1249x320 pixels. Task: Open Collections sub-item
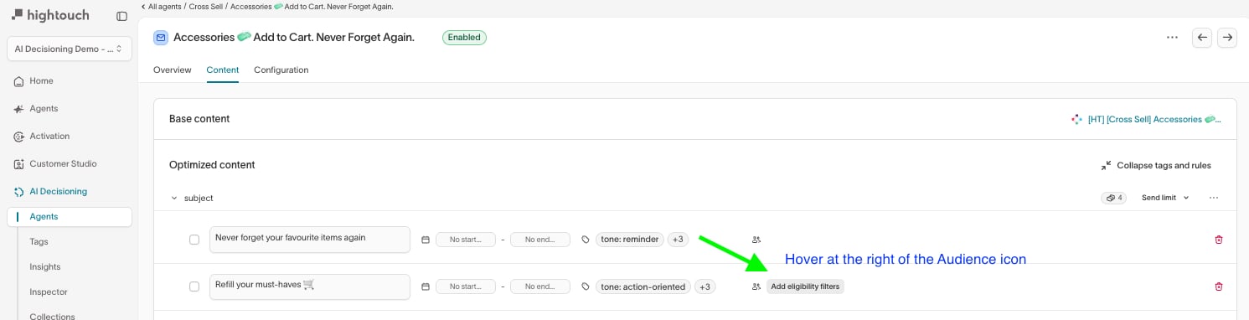pyautogui.click(x=52, y=317)
